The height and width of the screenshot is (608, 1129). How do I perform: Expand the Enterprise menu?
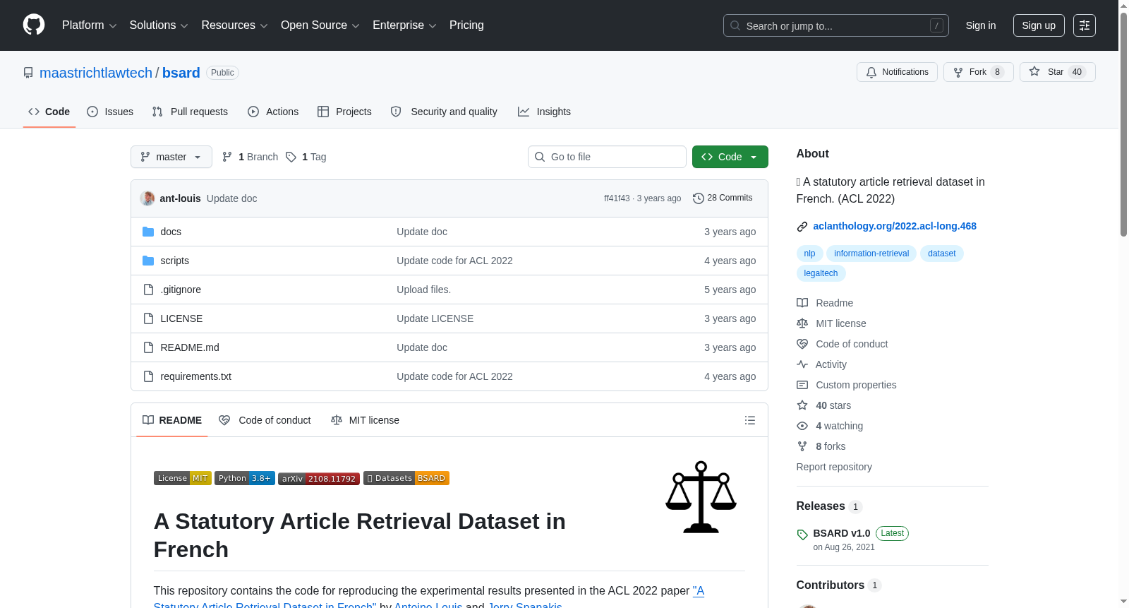[404, 25]
